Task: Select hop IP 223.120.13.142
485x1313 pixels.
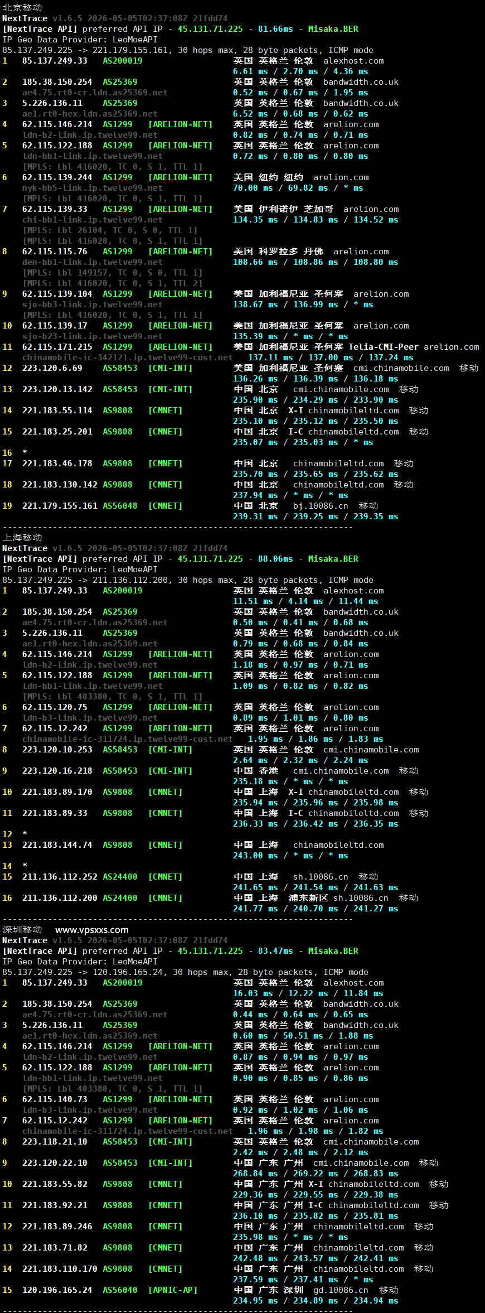Action: pyautogui.click(x=57, y=389)
